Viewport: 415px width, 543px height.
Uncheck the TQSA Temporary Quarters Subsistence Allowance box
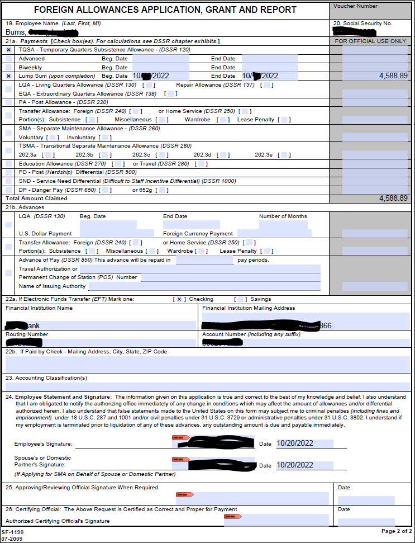click(8, 50)
